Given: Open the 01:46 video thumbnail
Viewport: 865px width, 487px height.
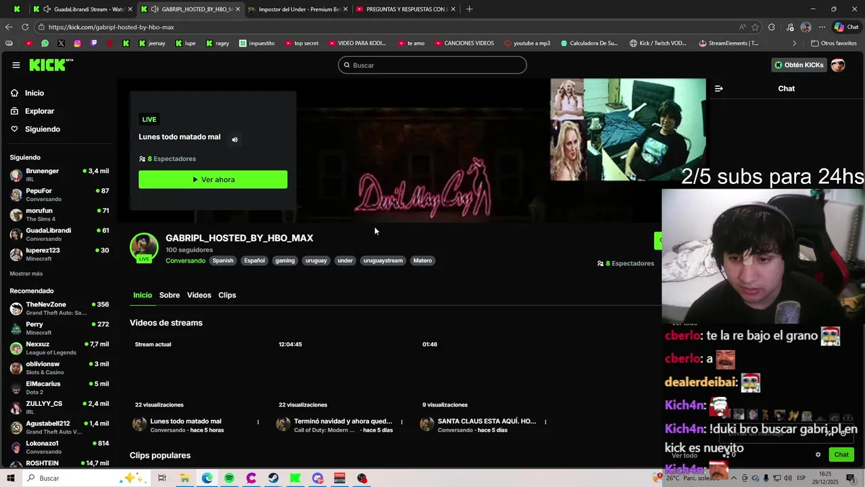Looking at the screenshot, I should 485,374.
